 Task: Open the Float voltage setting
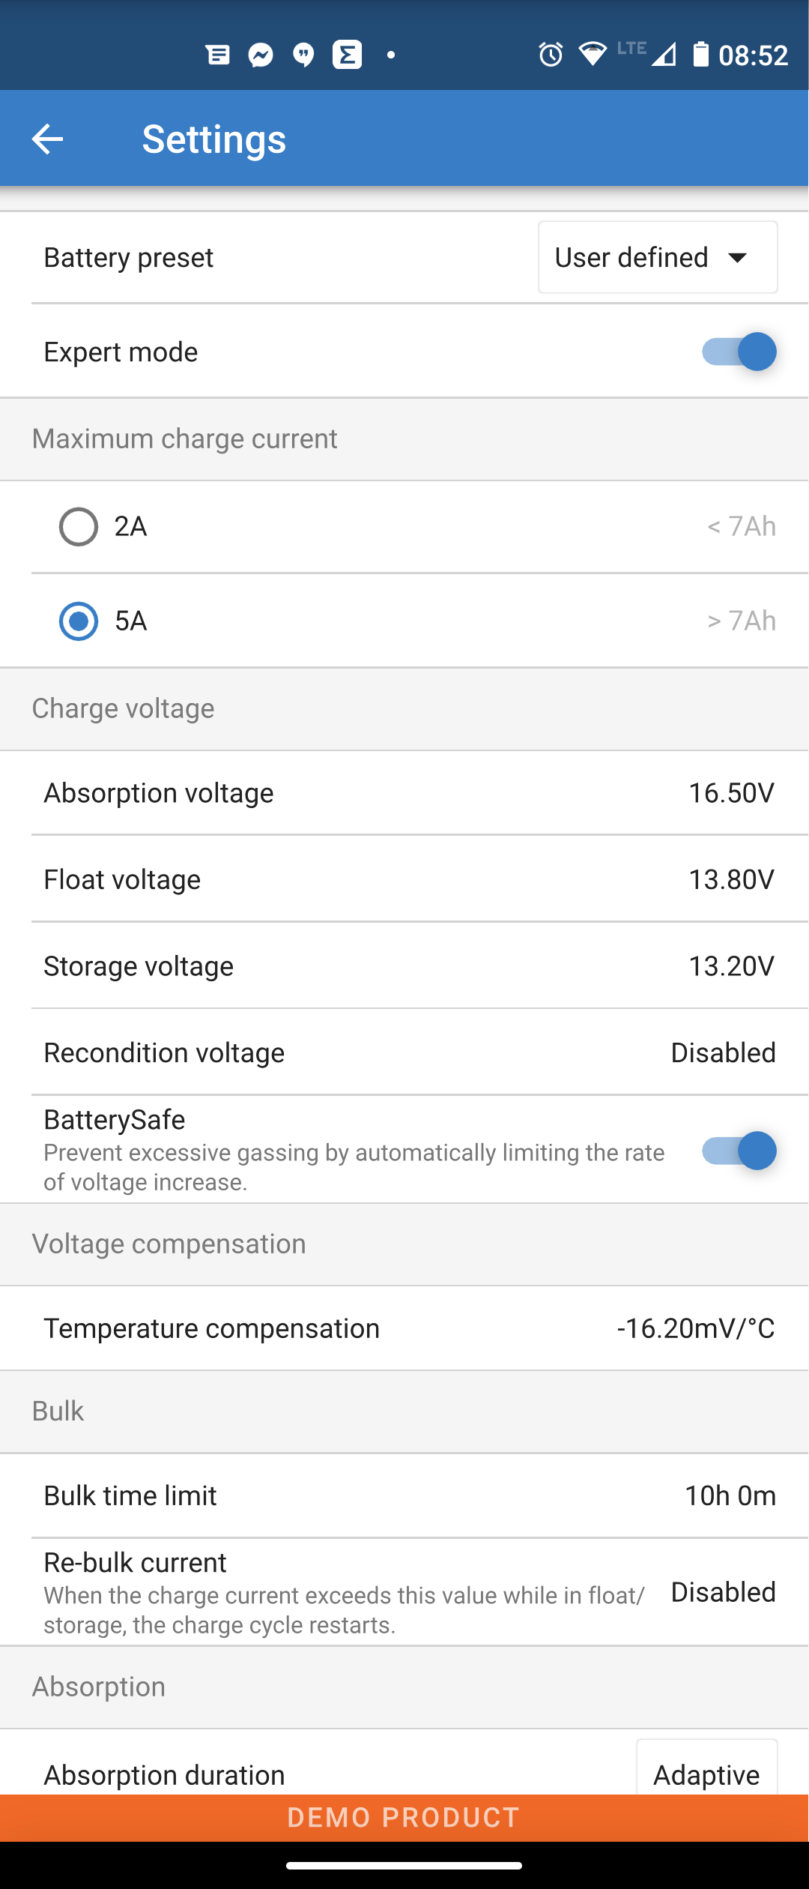730,879
